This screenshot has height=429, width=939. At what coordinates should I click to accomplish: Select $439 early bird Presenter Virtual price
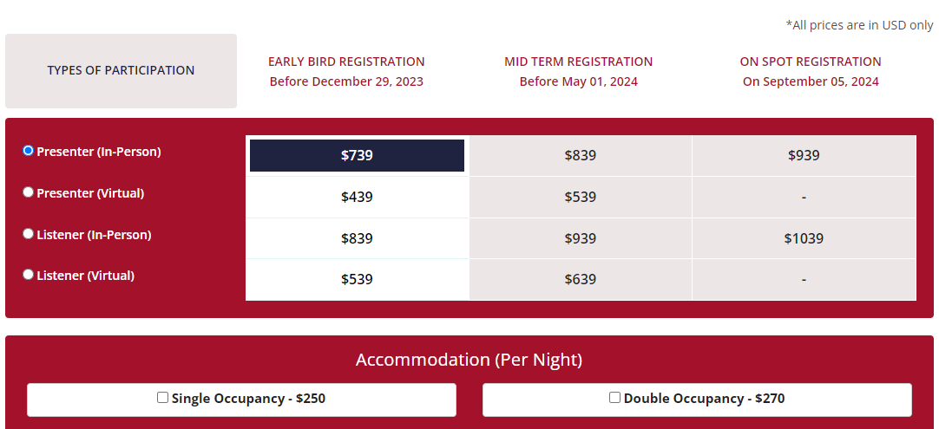click(x=357, y=197)
